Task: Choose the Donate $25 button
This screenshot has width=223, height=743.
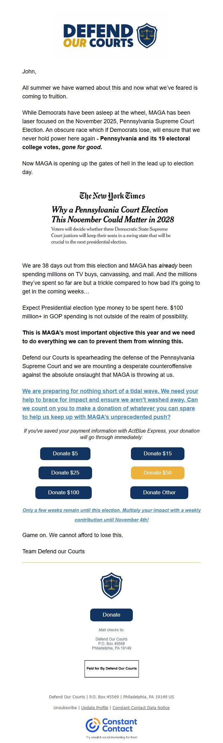Action: coord(65,473)
